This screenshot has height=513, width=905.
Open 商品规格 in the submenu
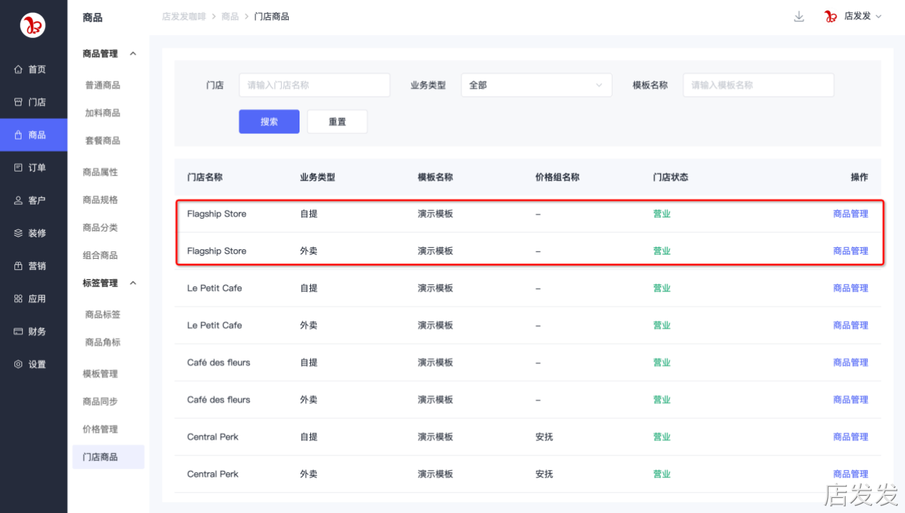click(101, 199)
